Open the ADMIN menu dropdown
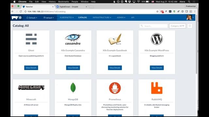The image size is (209, 117). tap(121, 18)
